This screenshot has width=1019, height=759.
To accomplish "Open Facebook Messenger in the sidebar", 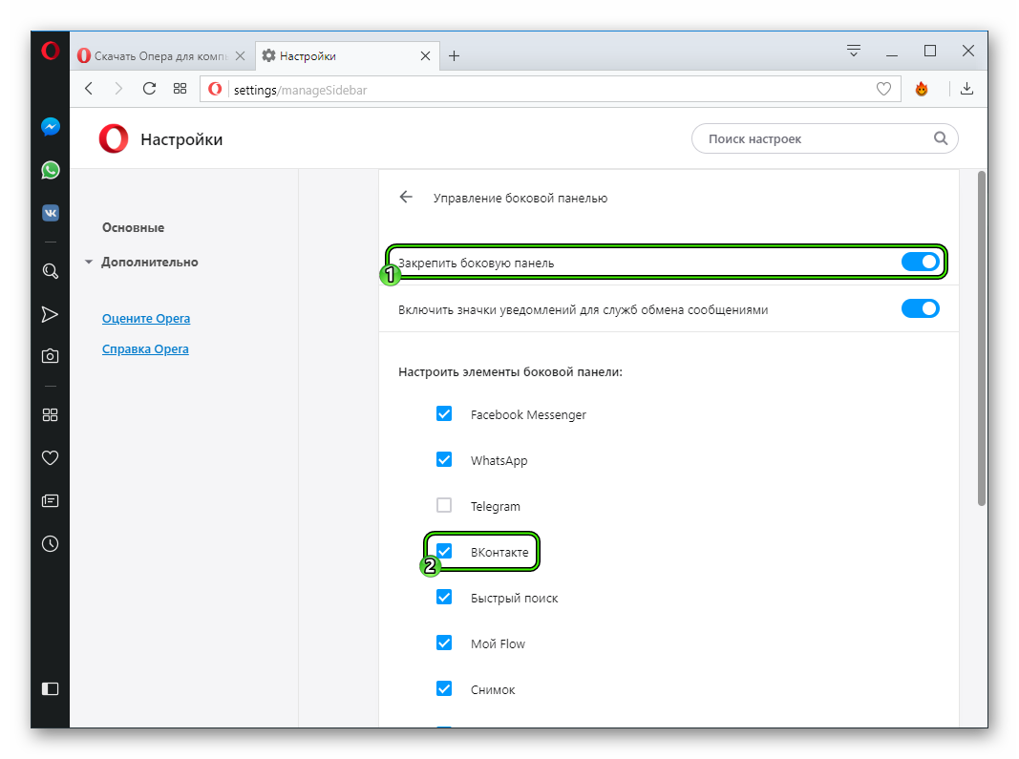I will (50, 127).
